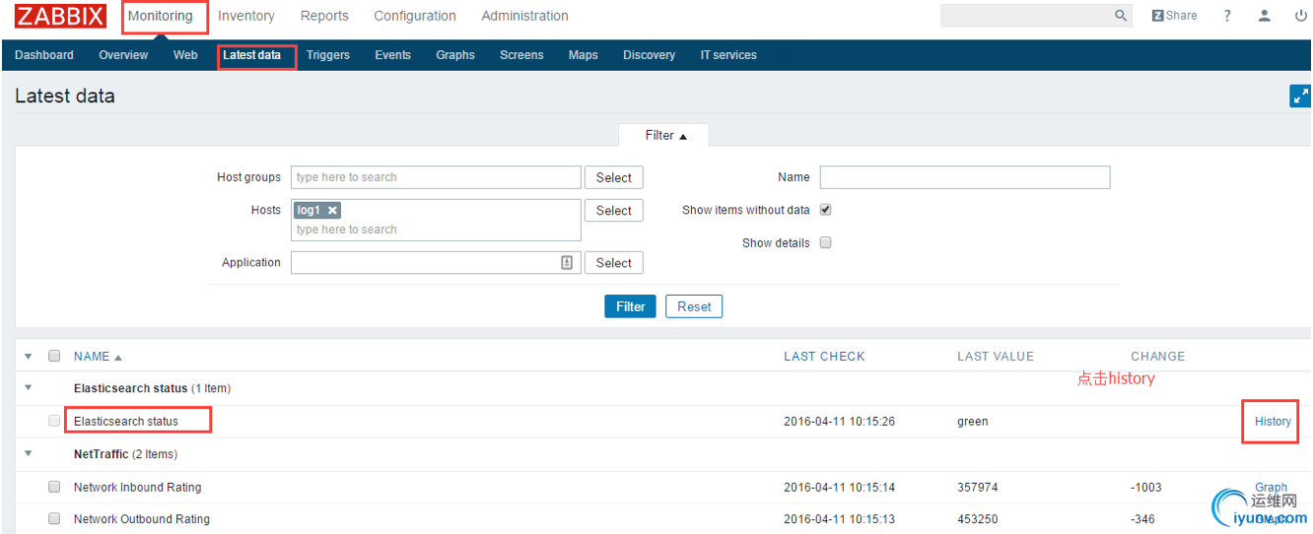Toggle Show items without data checkbox

coord(826,210)
